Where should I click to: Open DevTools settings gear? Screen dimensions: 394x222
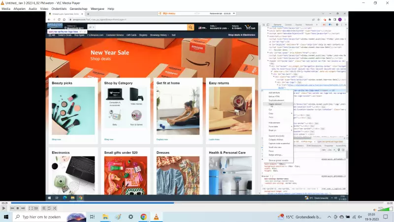(x=337, y=25)
